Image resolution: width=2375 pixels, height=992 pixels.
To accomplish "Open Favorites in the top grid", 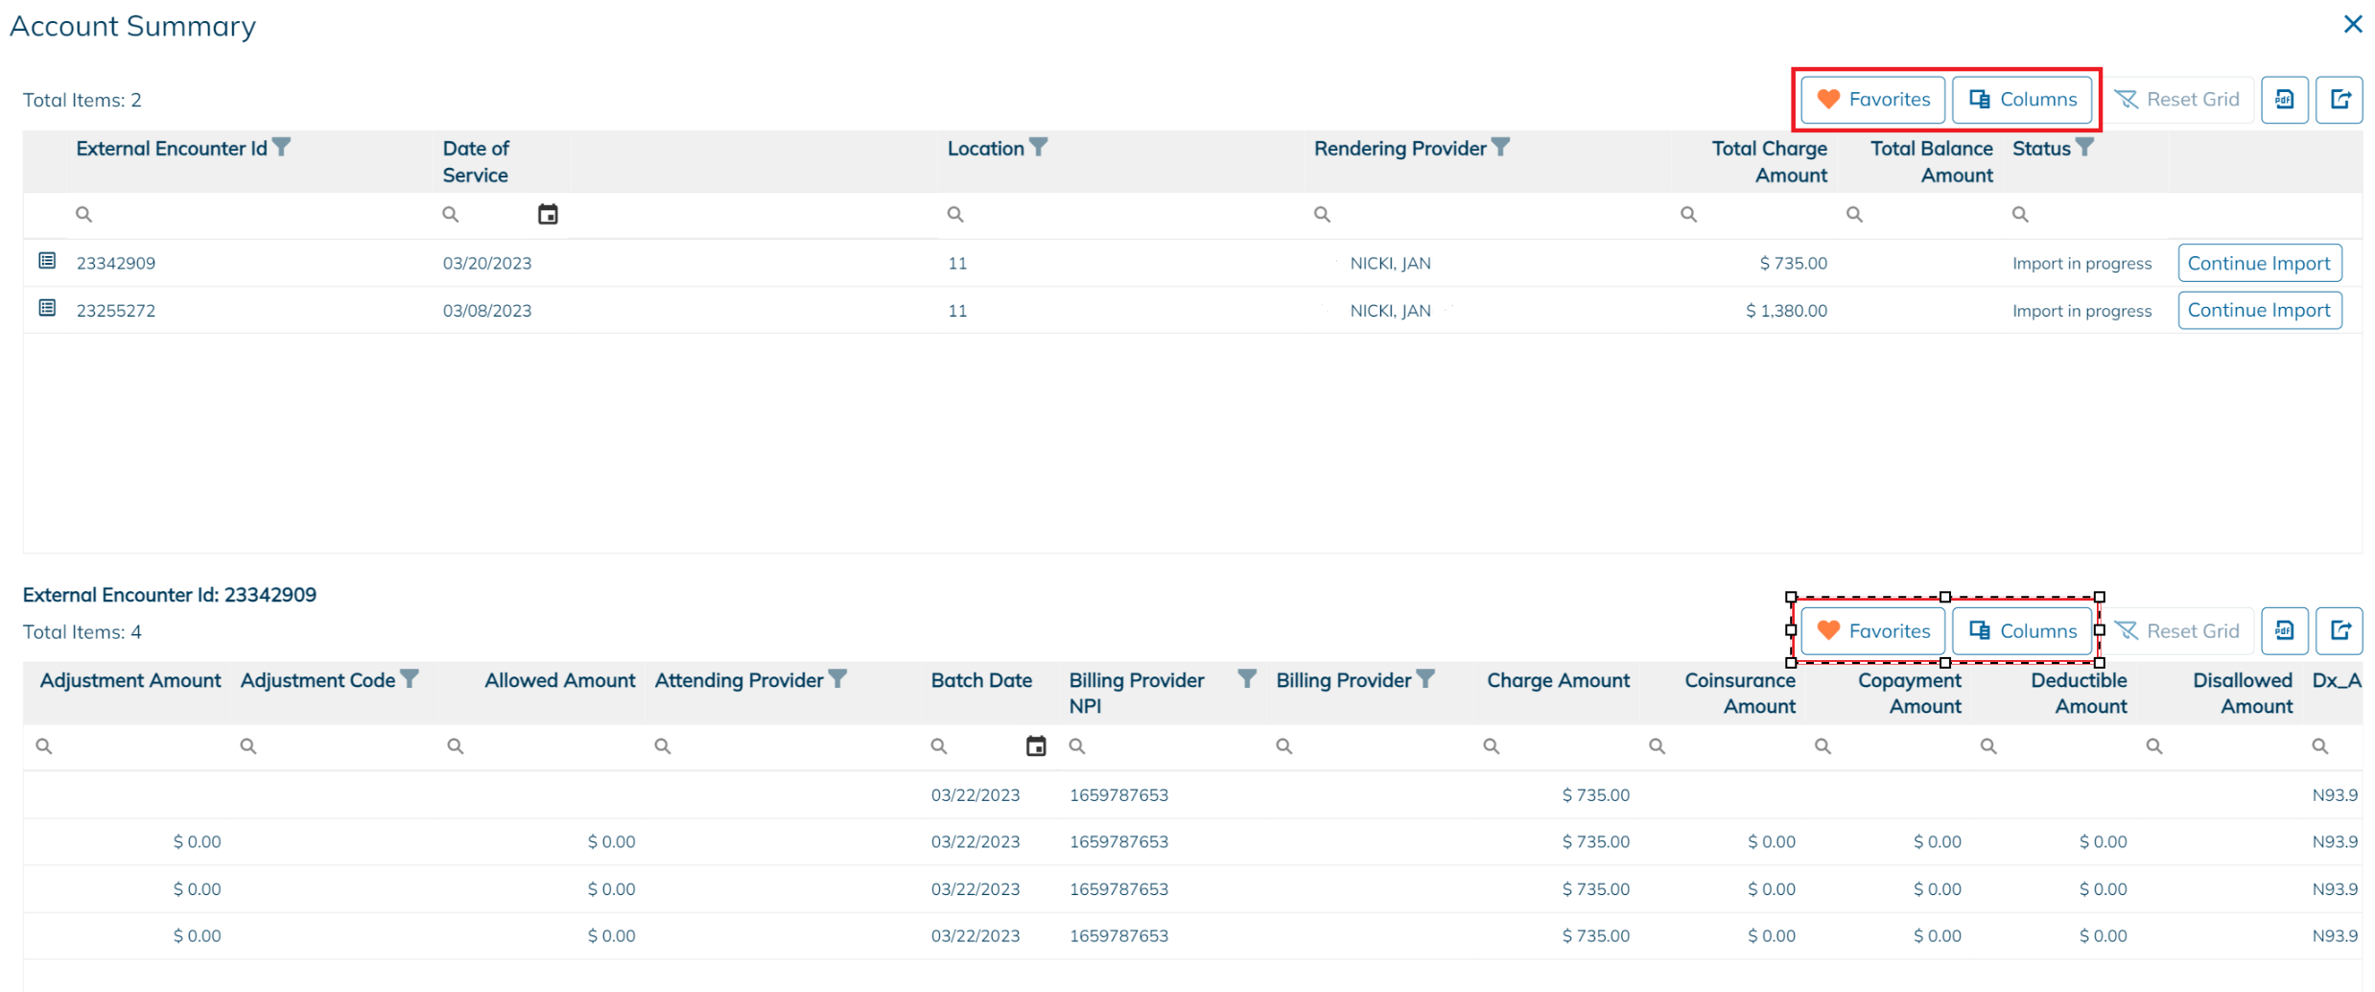I will pos(1872,100).
